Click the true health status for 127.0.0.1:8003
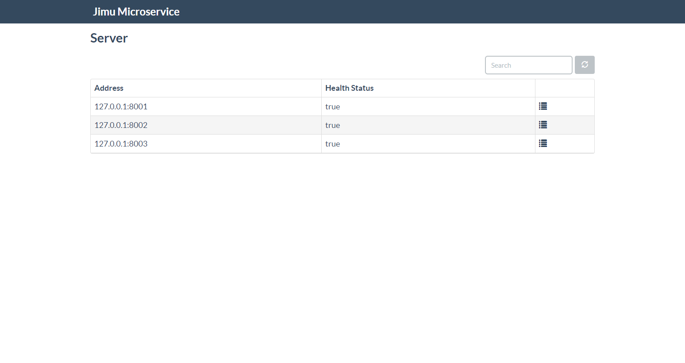 333,144
